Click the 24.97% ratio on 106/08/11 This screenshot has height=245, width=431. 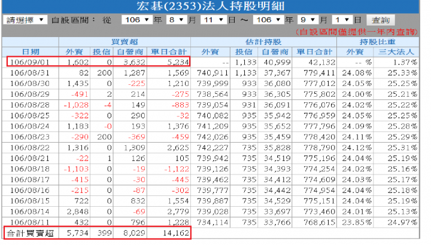(402, 222)
